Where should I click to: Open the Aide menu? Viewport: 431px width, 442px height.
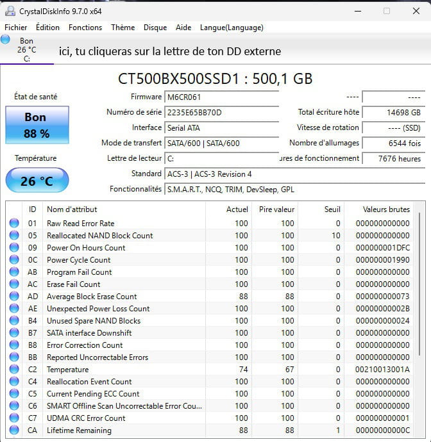pos(183,28)
